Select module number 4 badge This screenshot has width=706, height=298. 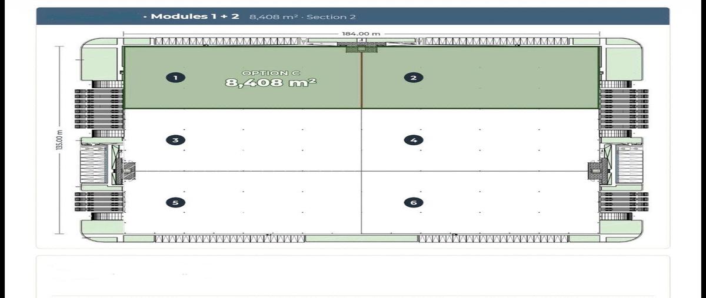point(414,140)
